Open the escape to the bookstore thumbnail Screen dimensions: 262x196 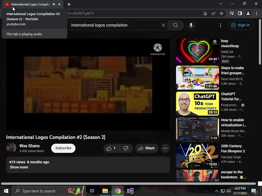197,176
